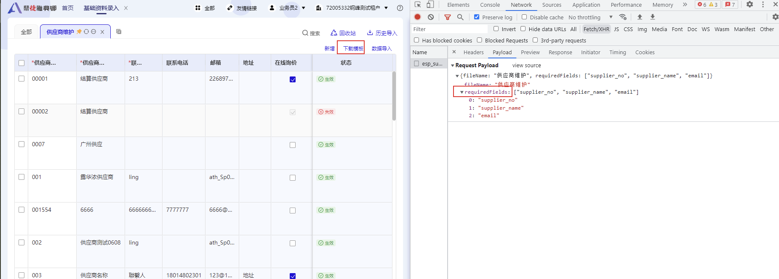Click the 历史导入 download icon
This screenshot has height=279, width=779.
pyautogui.click(x=370, y=33)
